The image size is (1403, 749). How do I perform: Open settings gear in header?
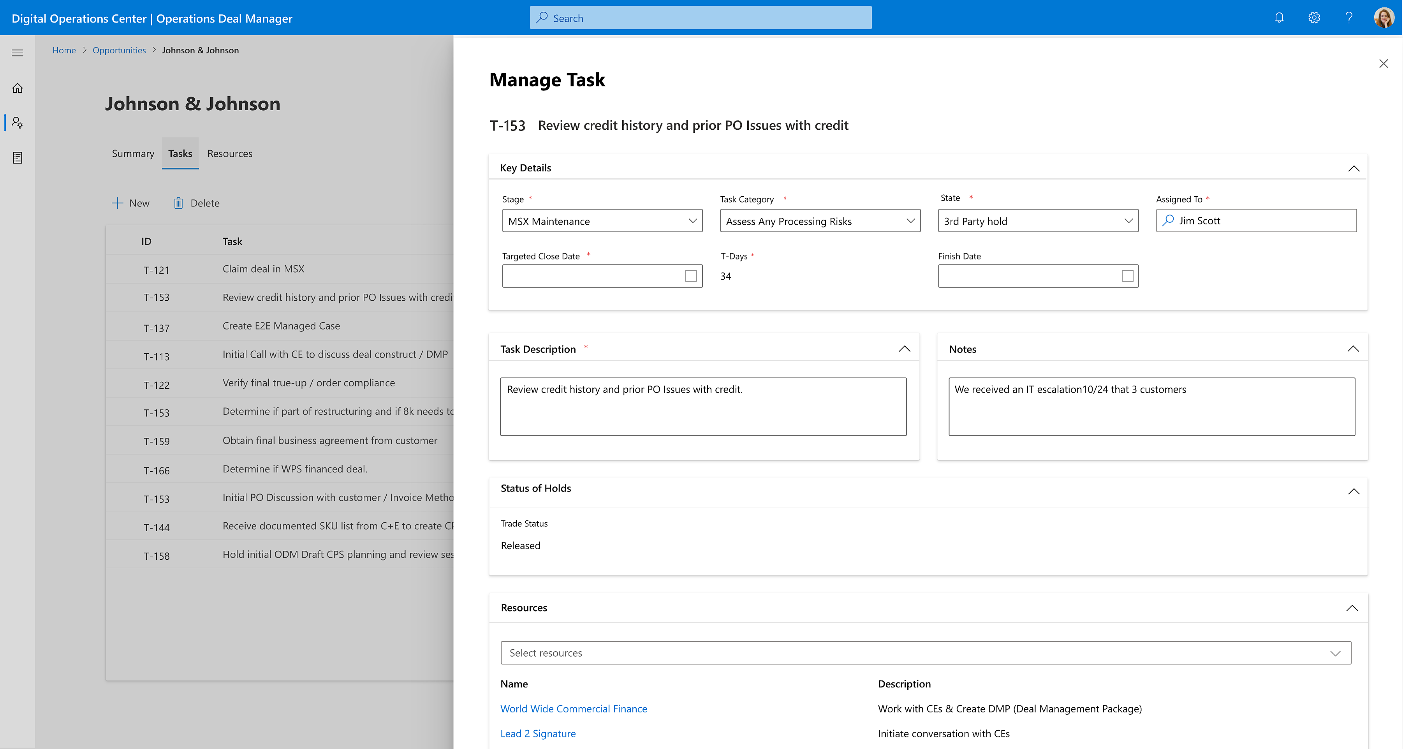(x=1314, y=18)
